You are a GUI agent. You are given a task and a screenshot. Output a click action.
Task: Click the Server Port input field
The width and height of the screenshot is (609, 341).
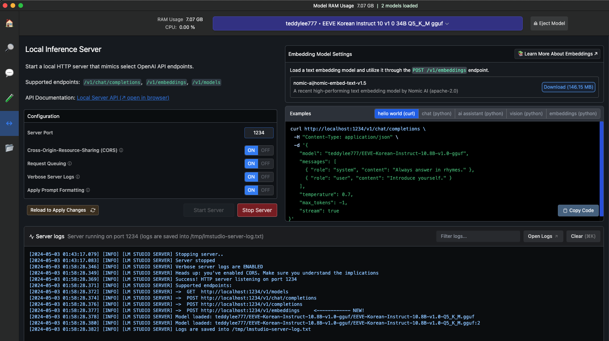point(259,133)
